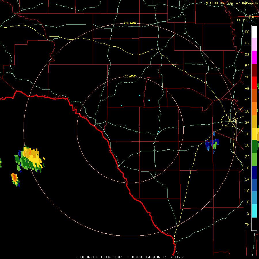
Task: Select the "TOPS" legend title
Action: click(x=253, y=17)
